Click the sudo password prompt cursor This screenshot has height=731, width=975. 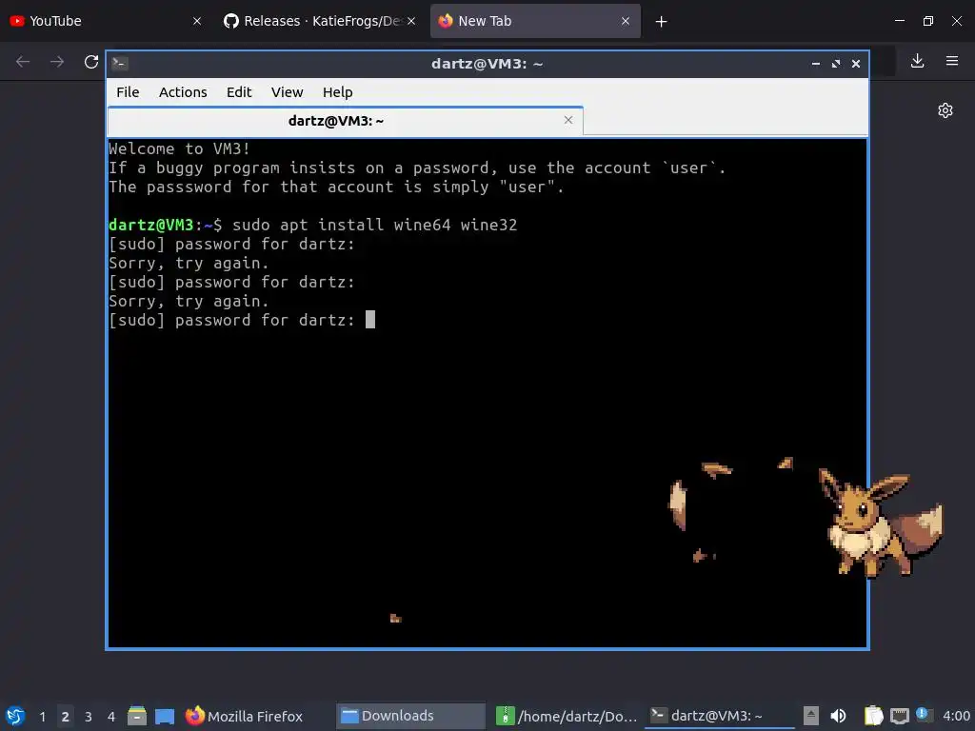[x=370, y=320]
